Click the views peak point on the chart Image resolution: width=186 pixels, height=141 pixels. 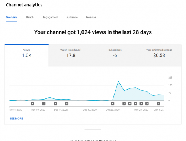pos(118,81)
